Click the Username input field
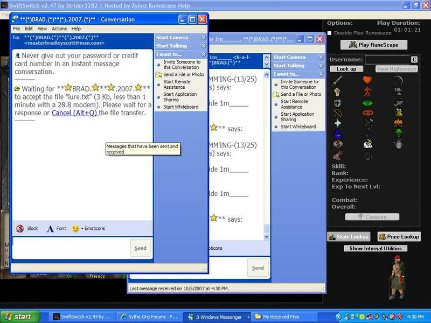This screenshot has height=323, width=431. click(387, 60)
